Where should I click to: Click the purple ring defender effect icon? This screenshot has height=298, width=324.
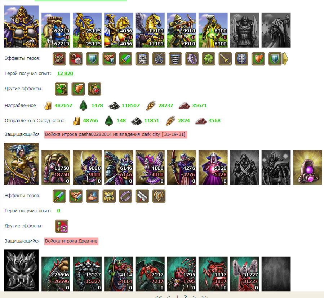[x=126, y=196]
